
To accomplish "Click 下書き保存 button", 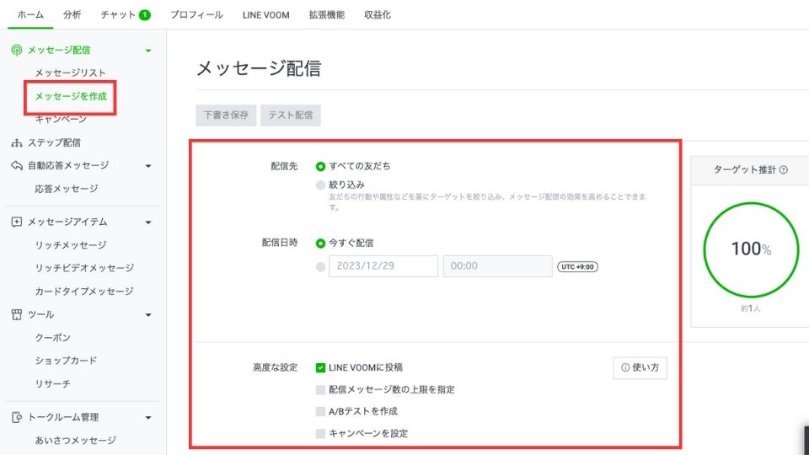I will (x=226, y=115).
